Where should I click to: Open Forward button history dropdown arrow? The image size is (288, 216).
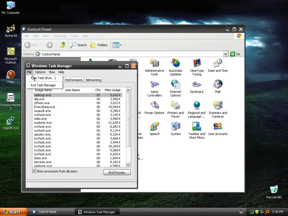(56, 45)
